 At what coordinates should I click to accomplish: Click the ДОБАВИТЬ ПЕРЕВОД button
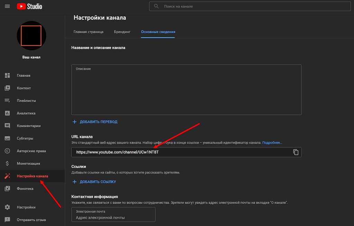(x=95, y=122)
